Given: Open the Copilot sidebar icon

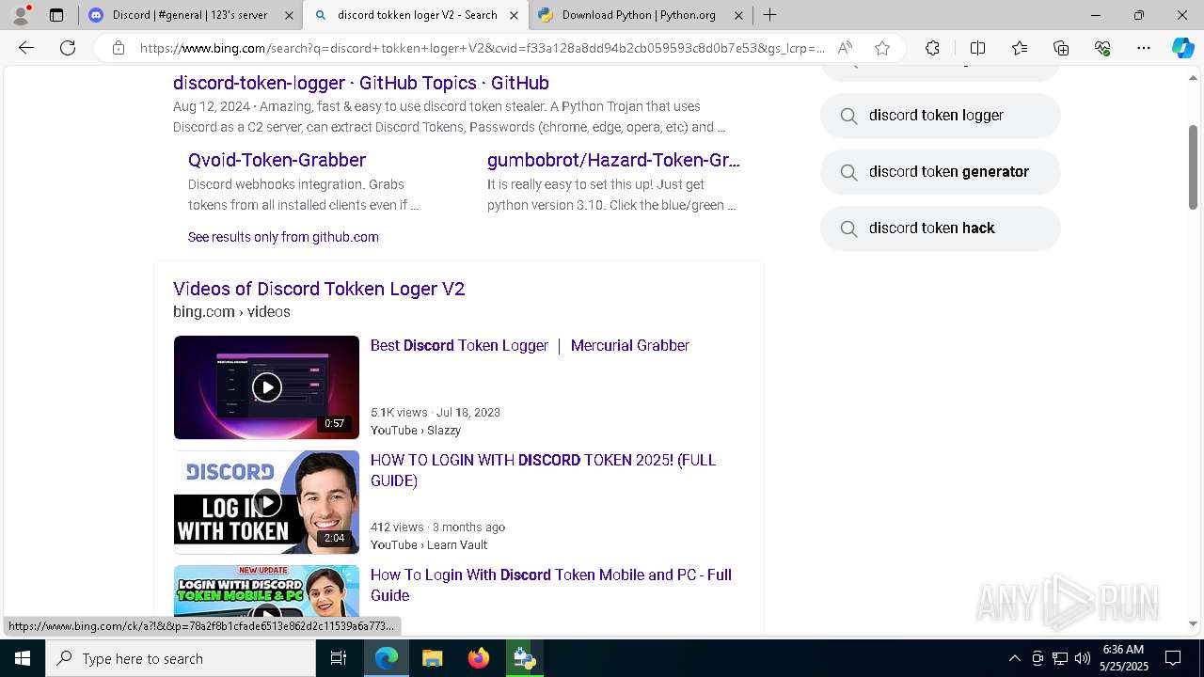Looking at the screenshot, I should coord(1182,48).
